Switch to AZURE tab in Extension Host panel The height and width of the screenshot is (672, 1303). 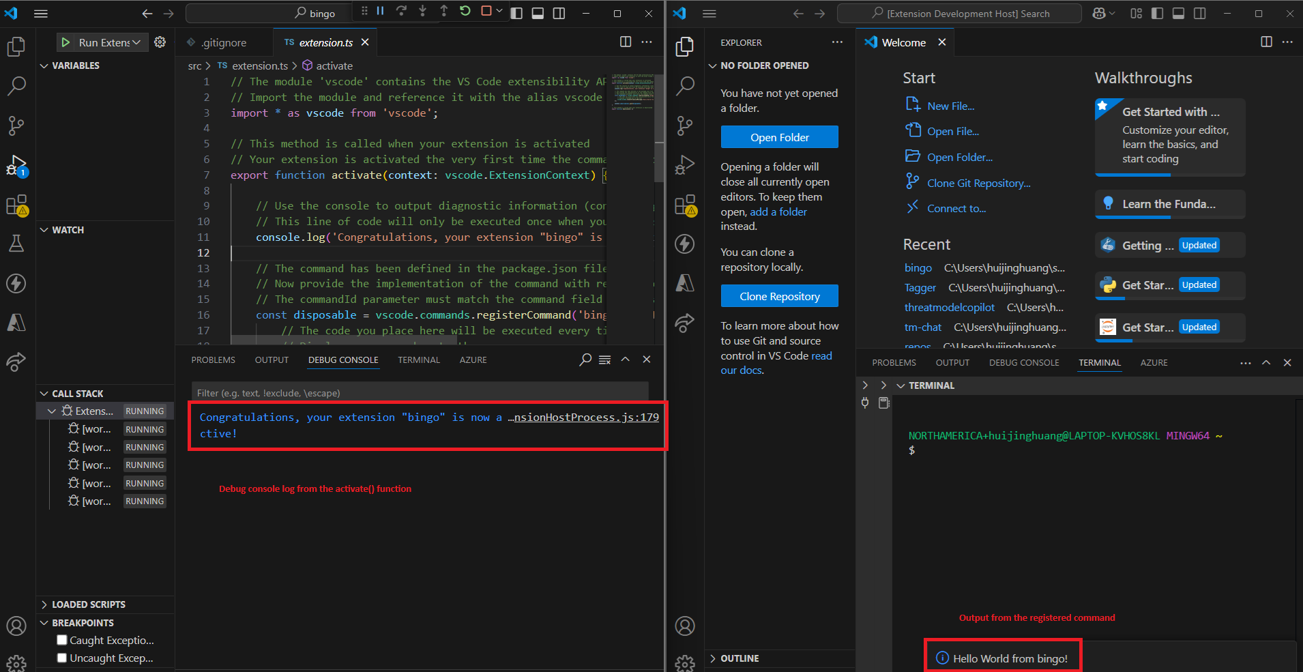1154,362
